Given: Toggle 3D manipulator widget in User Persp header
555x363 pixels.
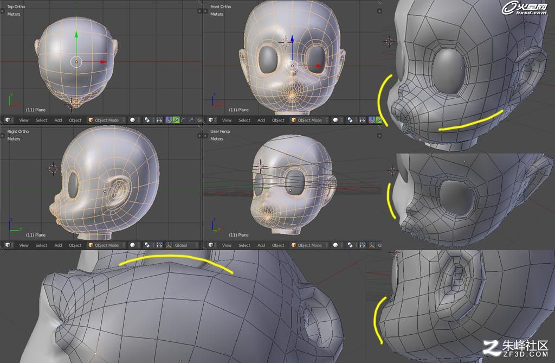Looking at the screenshot, I should (372, 245).
